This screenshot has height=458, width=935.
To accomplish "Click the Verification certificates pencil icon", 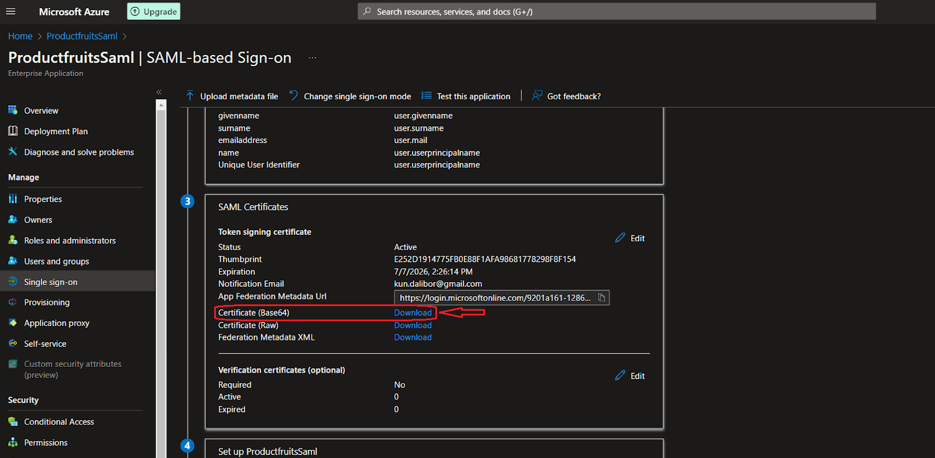I will coord(620,376).
